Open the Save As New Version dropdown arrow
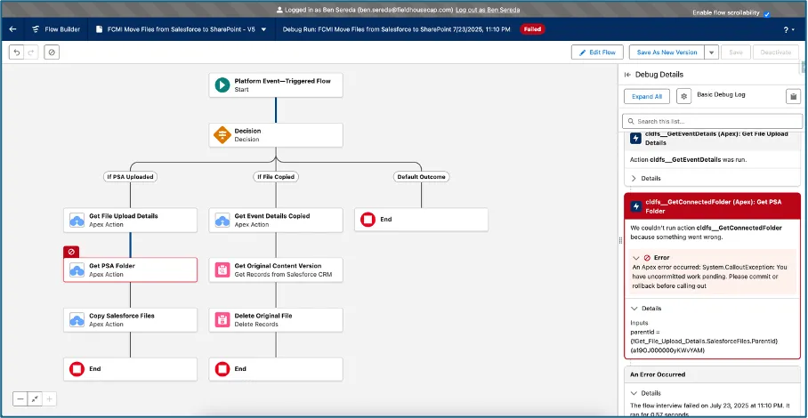This screenshot has height=418, width=808. (712, 52)
